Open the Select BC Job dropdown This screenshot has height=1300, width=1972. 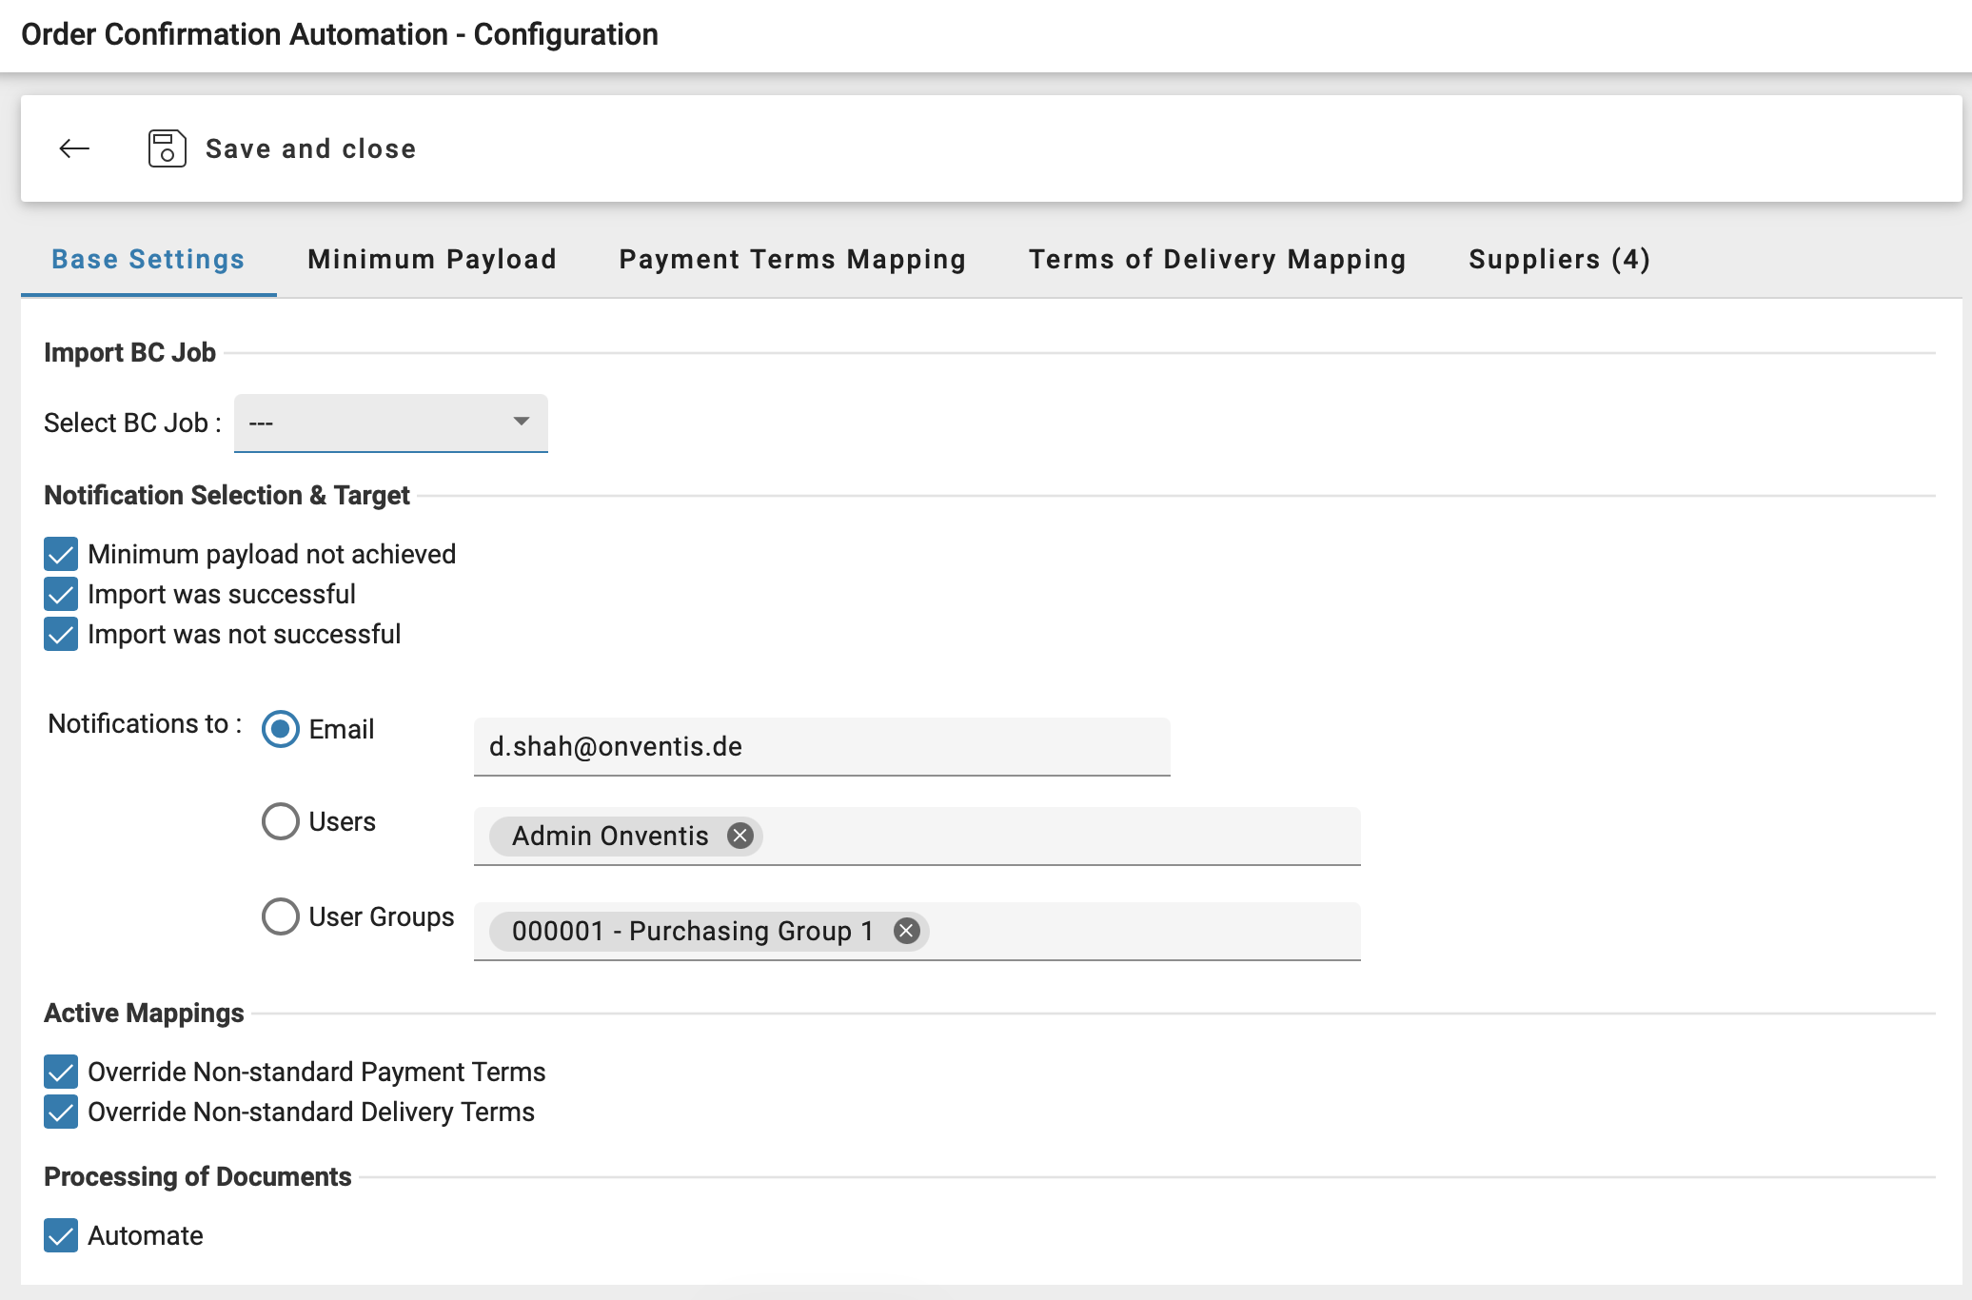click(x=390, y=423)
